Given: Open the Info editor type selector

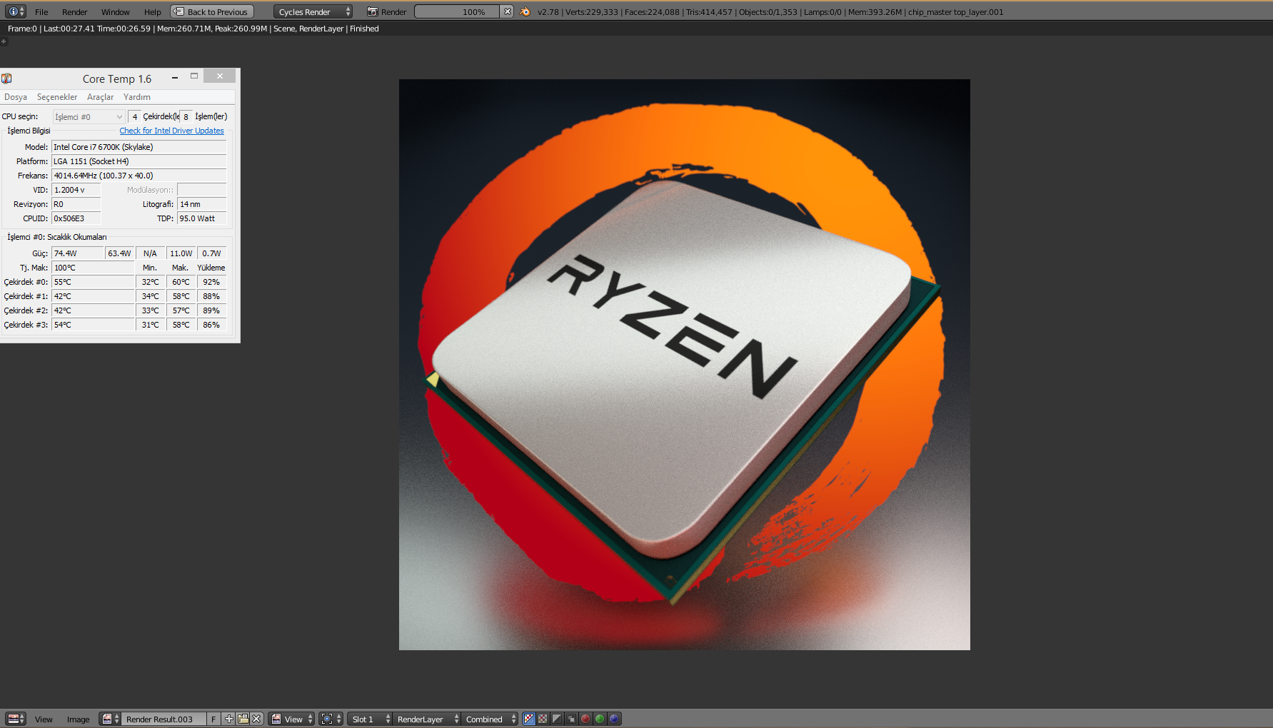Looking at the screenshot, I should 15,11.
